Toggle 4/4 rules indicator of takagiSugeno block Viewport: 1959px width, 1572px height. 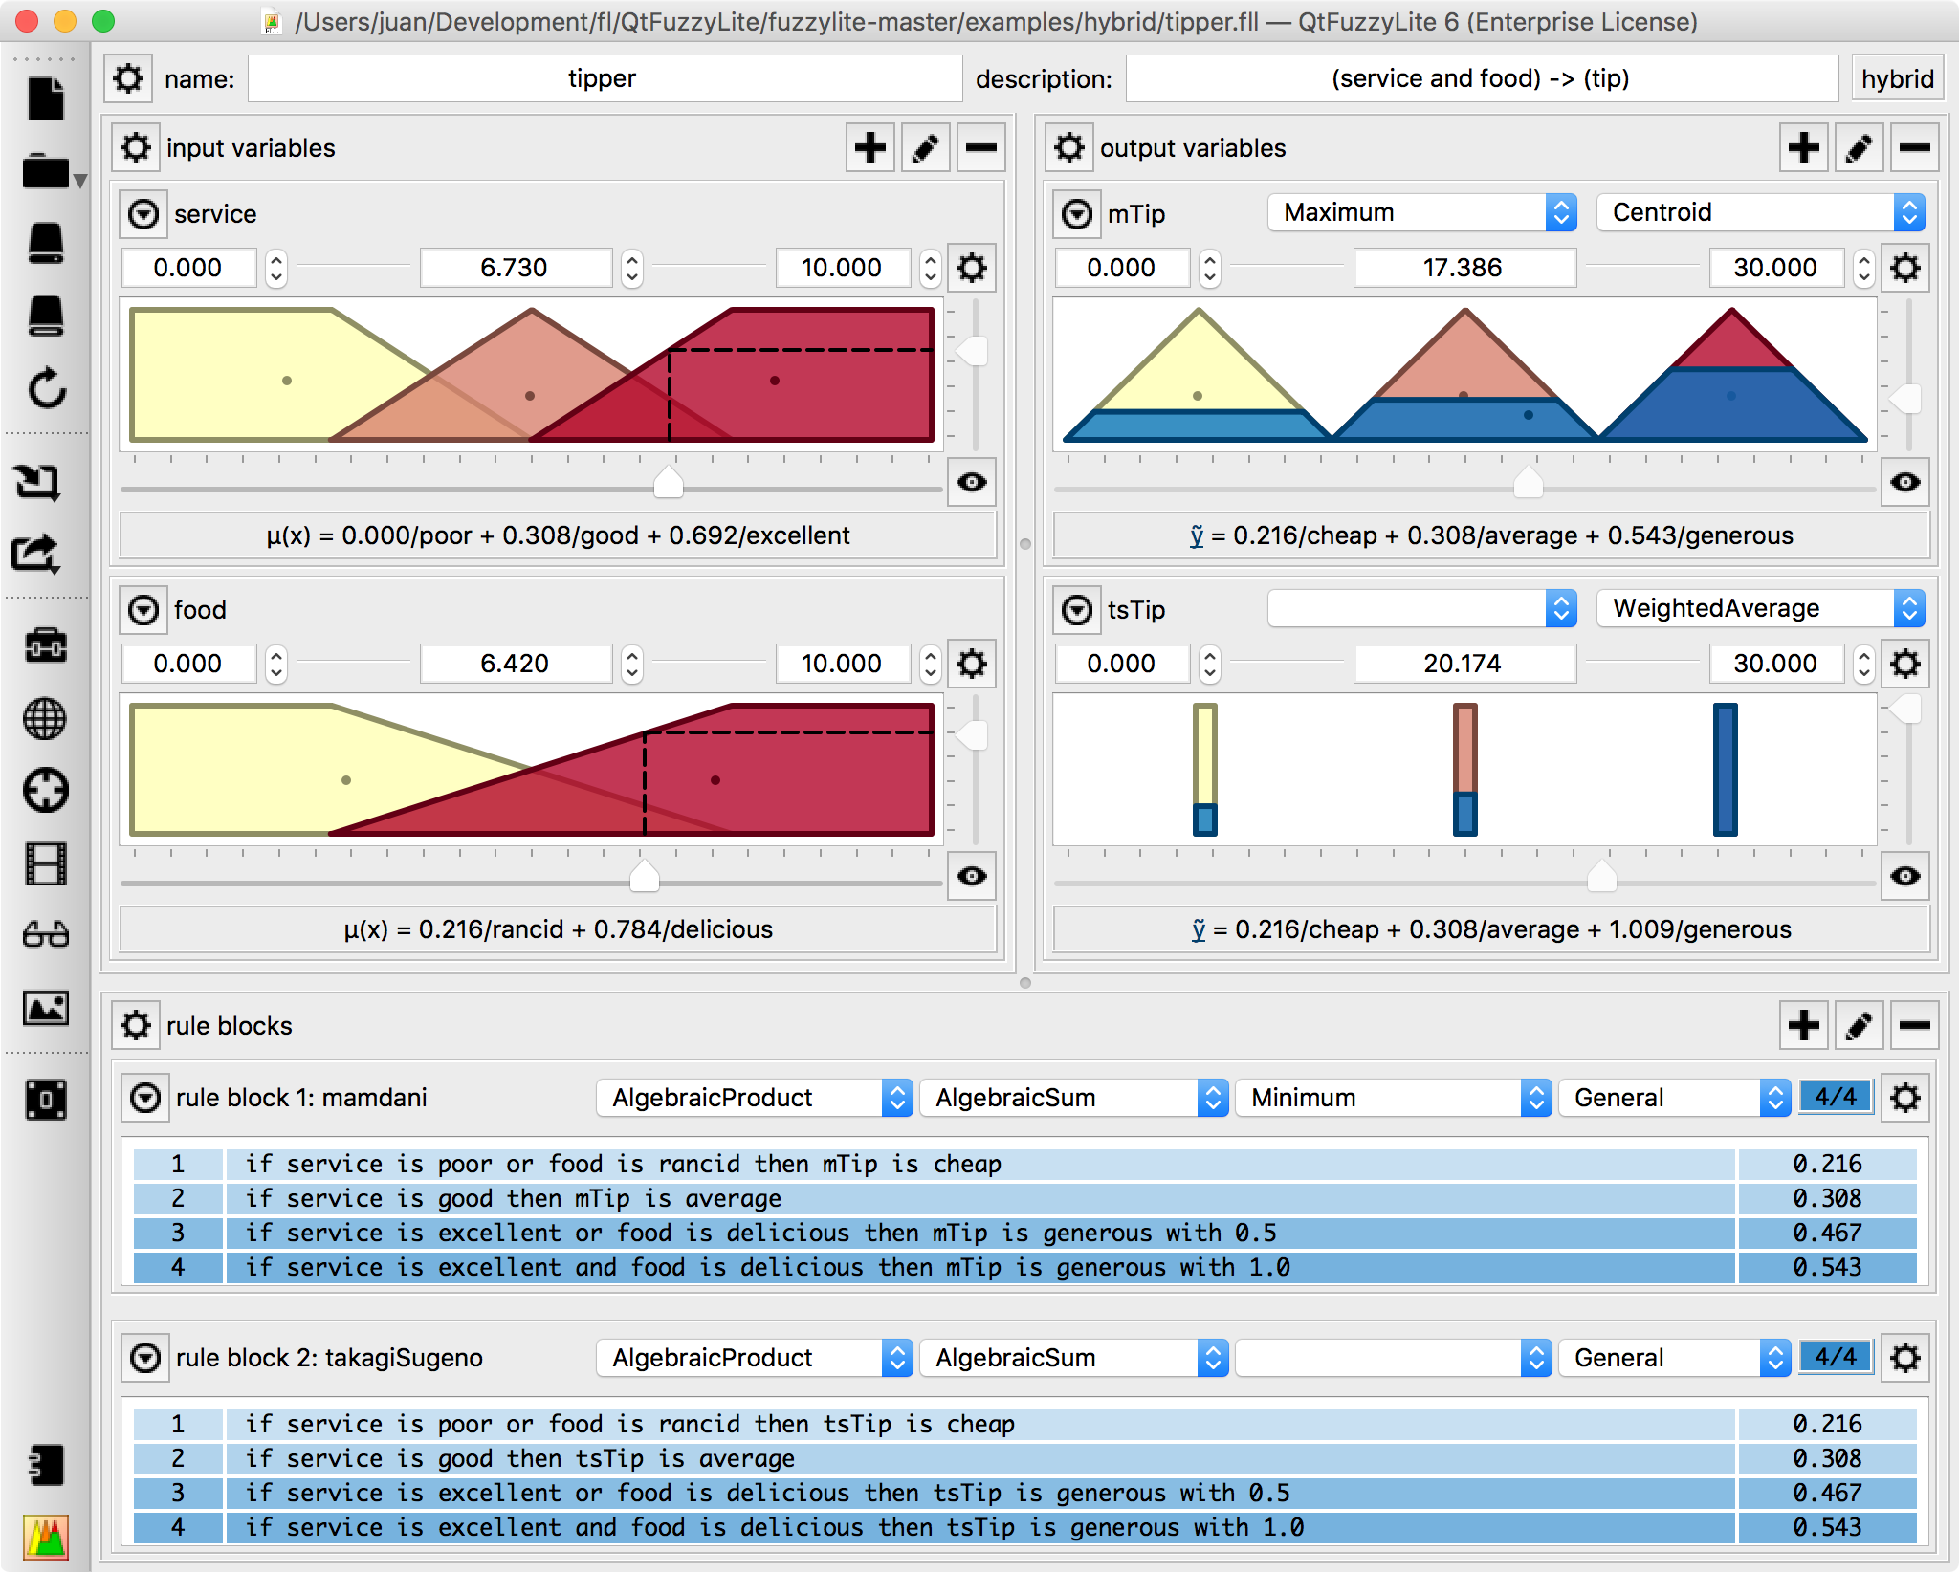tap(1836, 1357)
